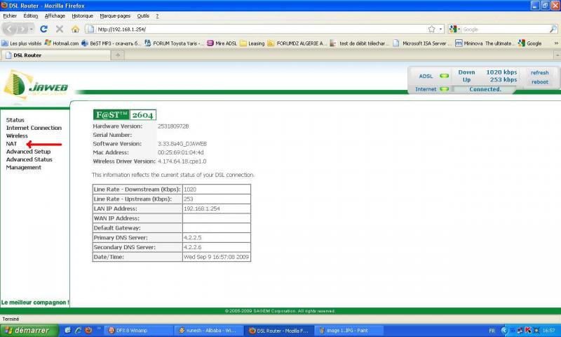Open FORUM Toyota Yaris bookmark

tap(174, 44)
